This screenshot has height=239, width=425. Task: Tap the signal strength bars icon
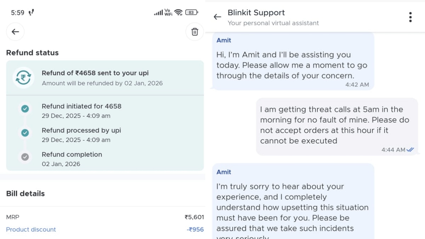[158, 13]
